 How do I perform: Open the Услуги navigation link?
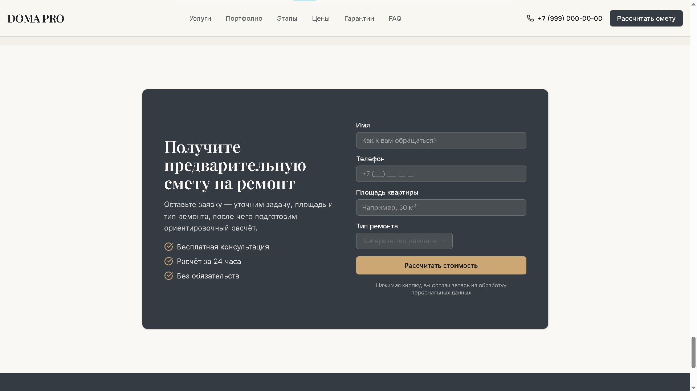[200, 19]
